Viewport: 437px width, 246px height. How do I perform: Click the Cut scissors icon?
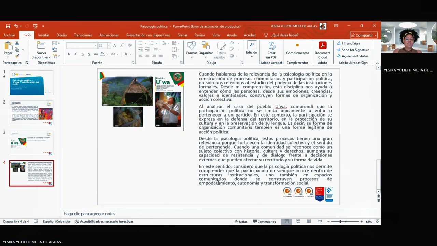pyautogui.click(x=17, y=43)
